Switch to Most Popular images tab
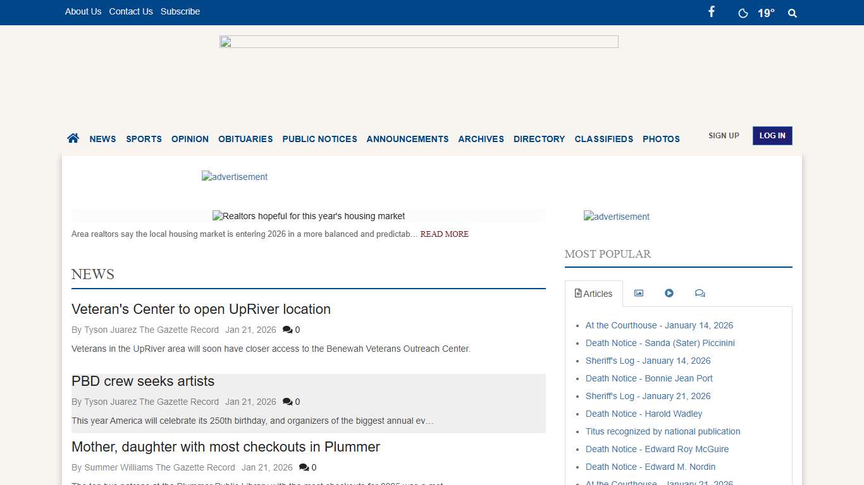864x485 pixels. (639, 293)
